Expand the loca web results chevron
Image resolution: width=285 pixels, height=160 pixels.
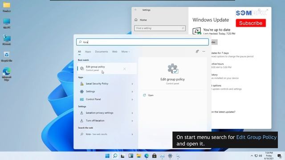(x=132, y=134)
